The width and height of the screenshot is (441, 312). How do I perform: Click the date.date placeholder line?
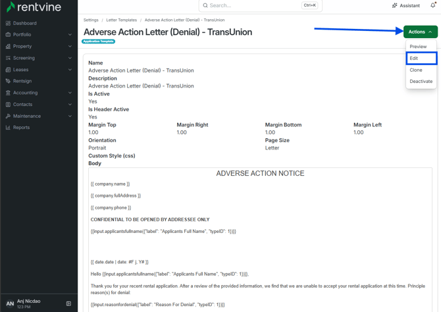120,262
